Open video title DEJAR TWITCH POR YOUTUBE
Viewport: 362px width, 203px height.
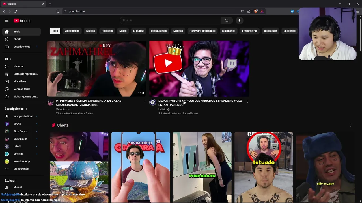(200, 103)
